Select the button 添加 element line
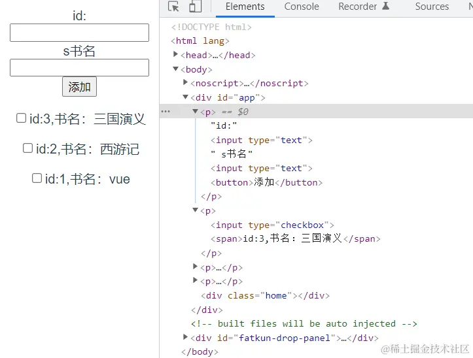The height and width of the screenshot is (358, 473). coord(267,182)
